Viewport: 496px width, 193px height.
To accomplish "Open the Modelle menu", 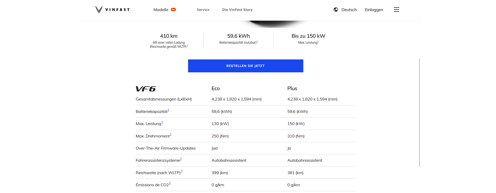I will (161, 10).
